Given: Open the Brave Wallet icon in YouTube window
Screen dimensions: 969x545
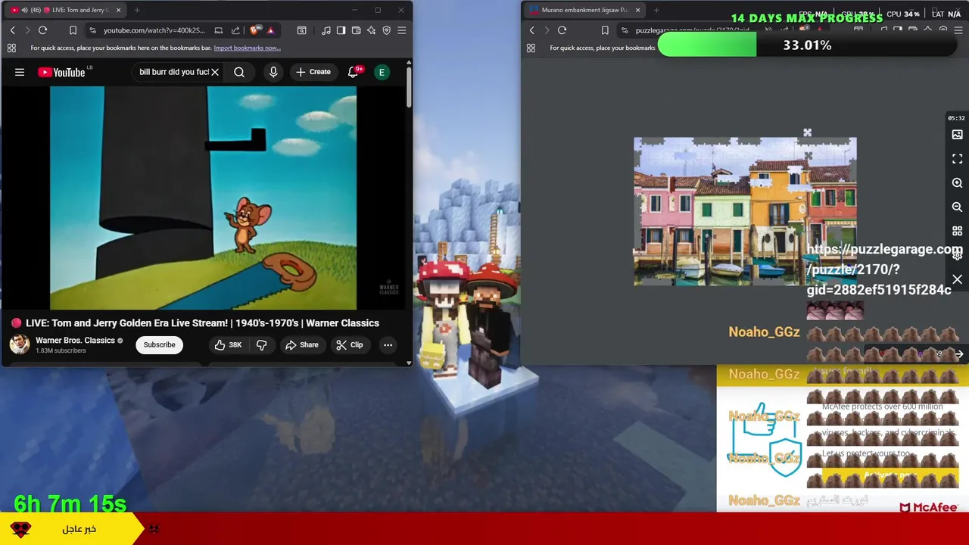Looking at the screenshot, I should pos(356,30).
